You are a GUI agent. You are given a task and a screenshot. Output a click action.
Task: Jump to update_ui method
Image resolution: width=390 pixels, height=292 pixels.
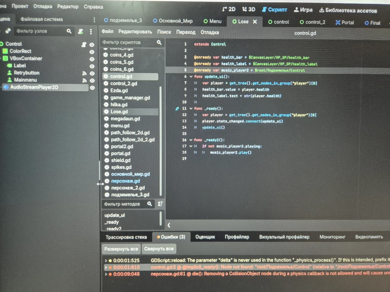[115, 215]
